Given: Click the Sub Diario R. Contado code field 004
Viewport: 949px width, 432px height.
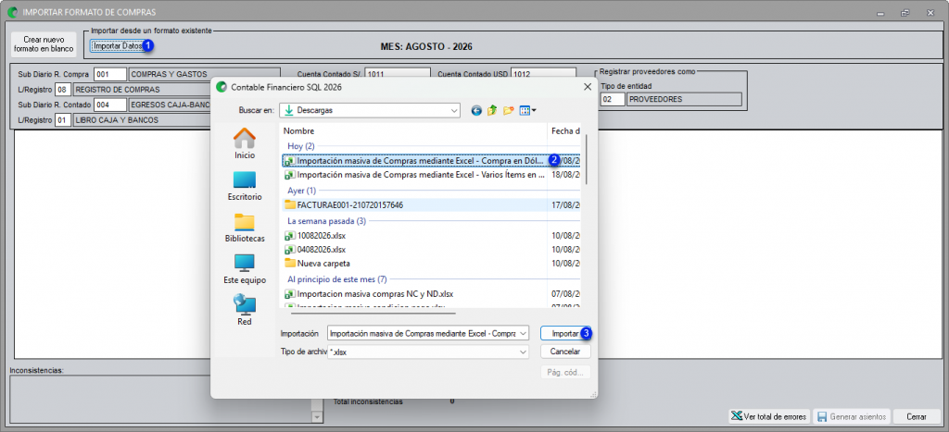Looking at the screenshot, I should click(110, 105).
